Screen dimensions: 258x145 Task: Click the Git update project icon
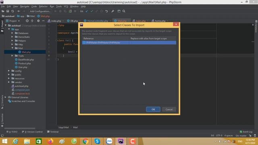(x=87, y=11)
